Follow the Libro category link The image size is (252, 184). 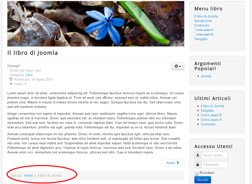[x=29, y=75]
